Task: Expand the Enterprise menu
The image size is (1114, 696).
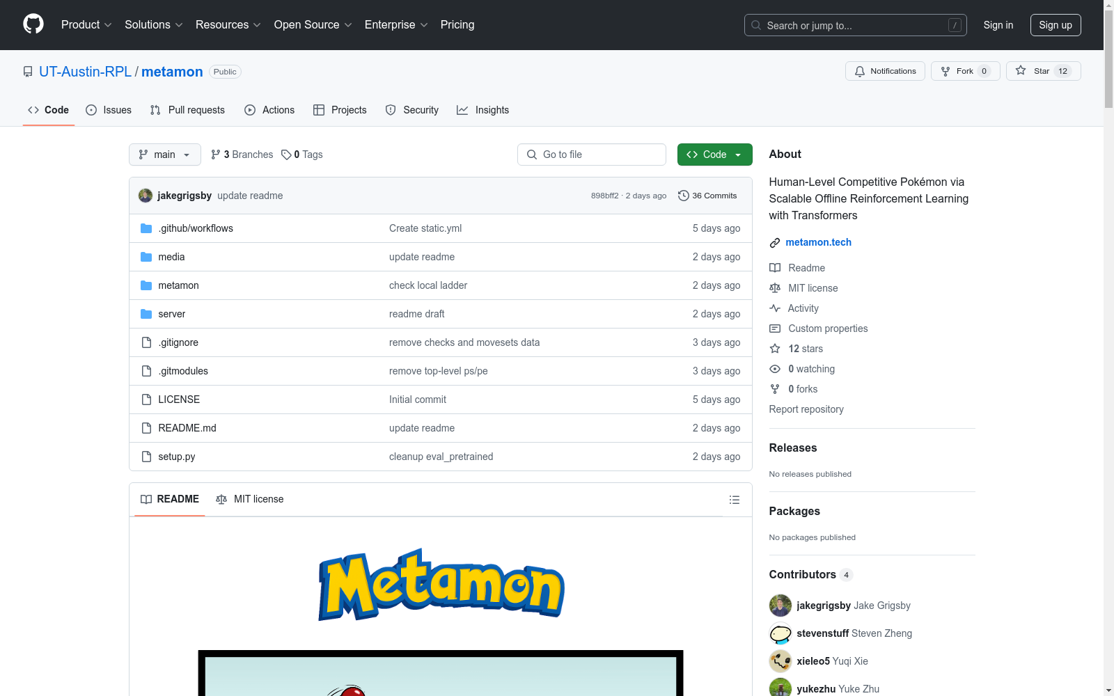Action: [x=396, y=25]
